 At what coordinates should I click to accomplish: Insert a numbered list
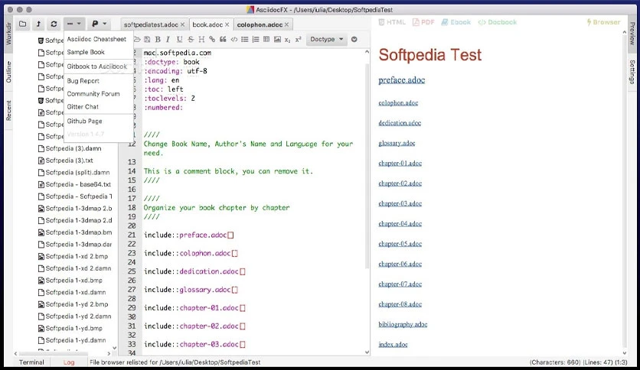[x=256, y=39]
